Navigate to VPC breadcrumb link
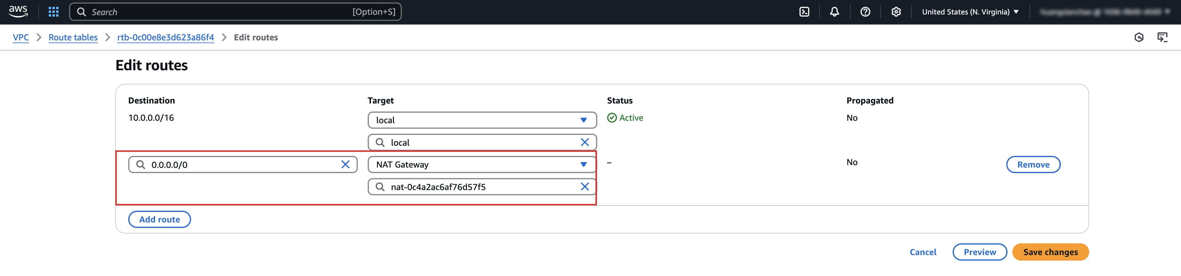This screenshot has width=1181, height=276. tap(21, 38)
